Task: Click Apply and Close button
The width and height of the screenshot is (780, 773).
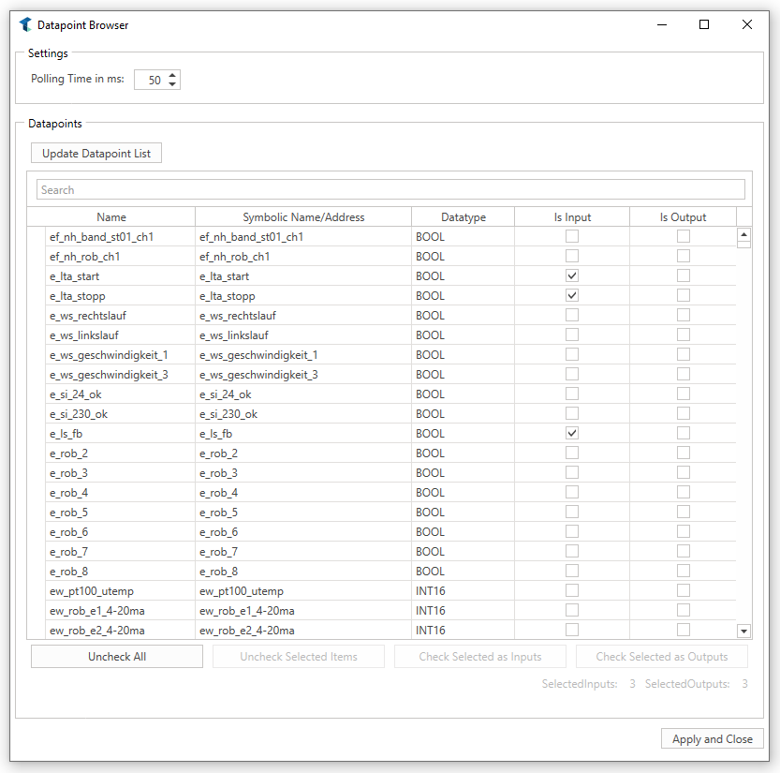Action: click(713, 738)
